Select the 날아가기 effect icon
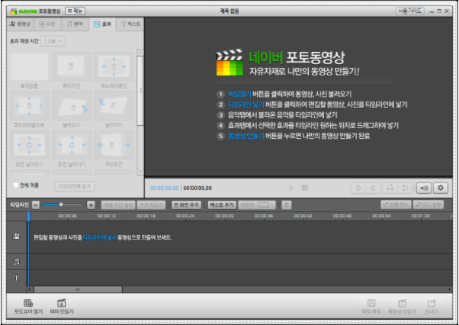 [x=114, y=106]
